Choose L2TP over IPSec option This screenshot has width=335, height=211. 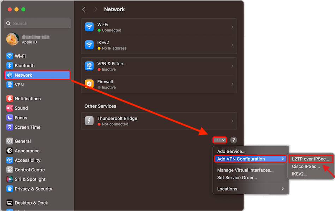(310, 159)
